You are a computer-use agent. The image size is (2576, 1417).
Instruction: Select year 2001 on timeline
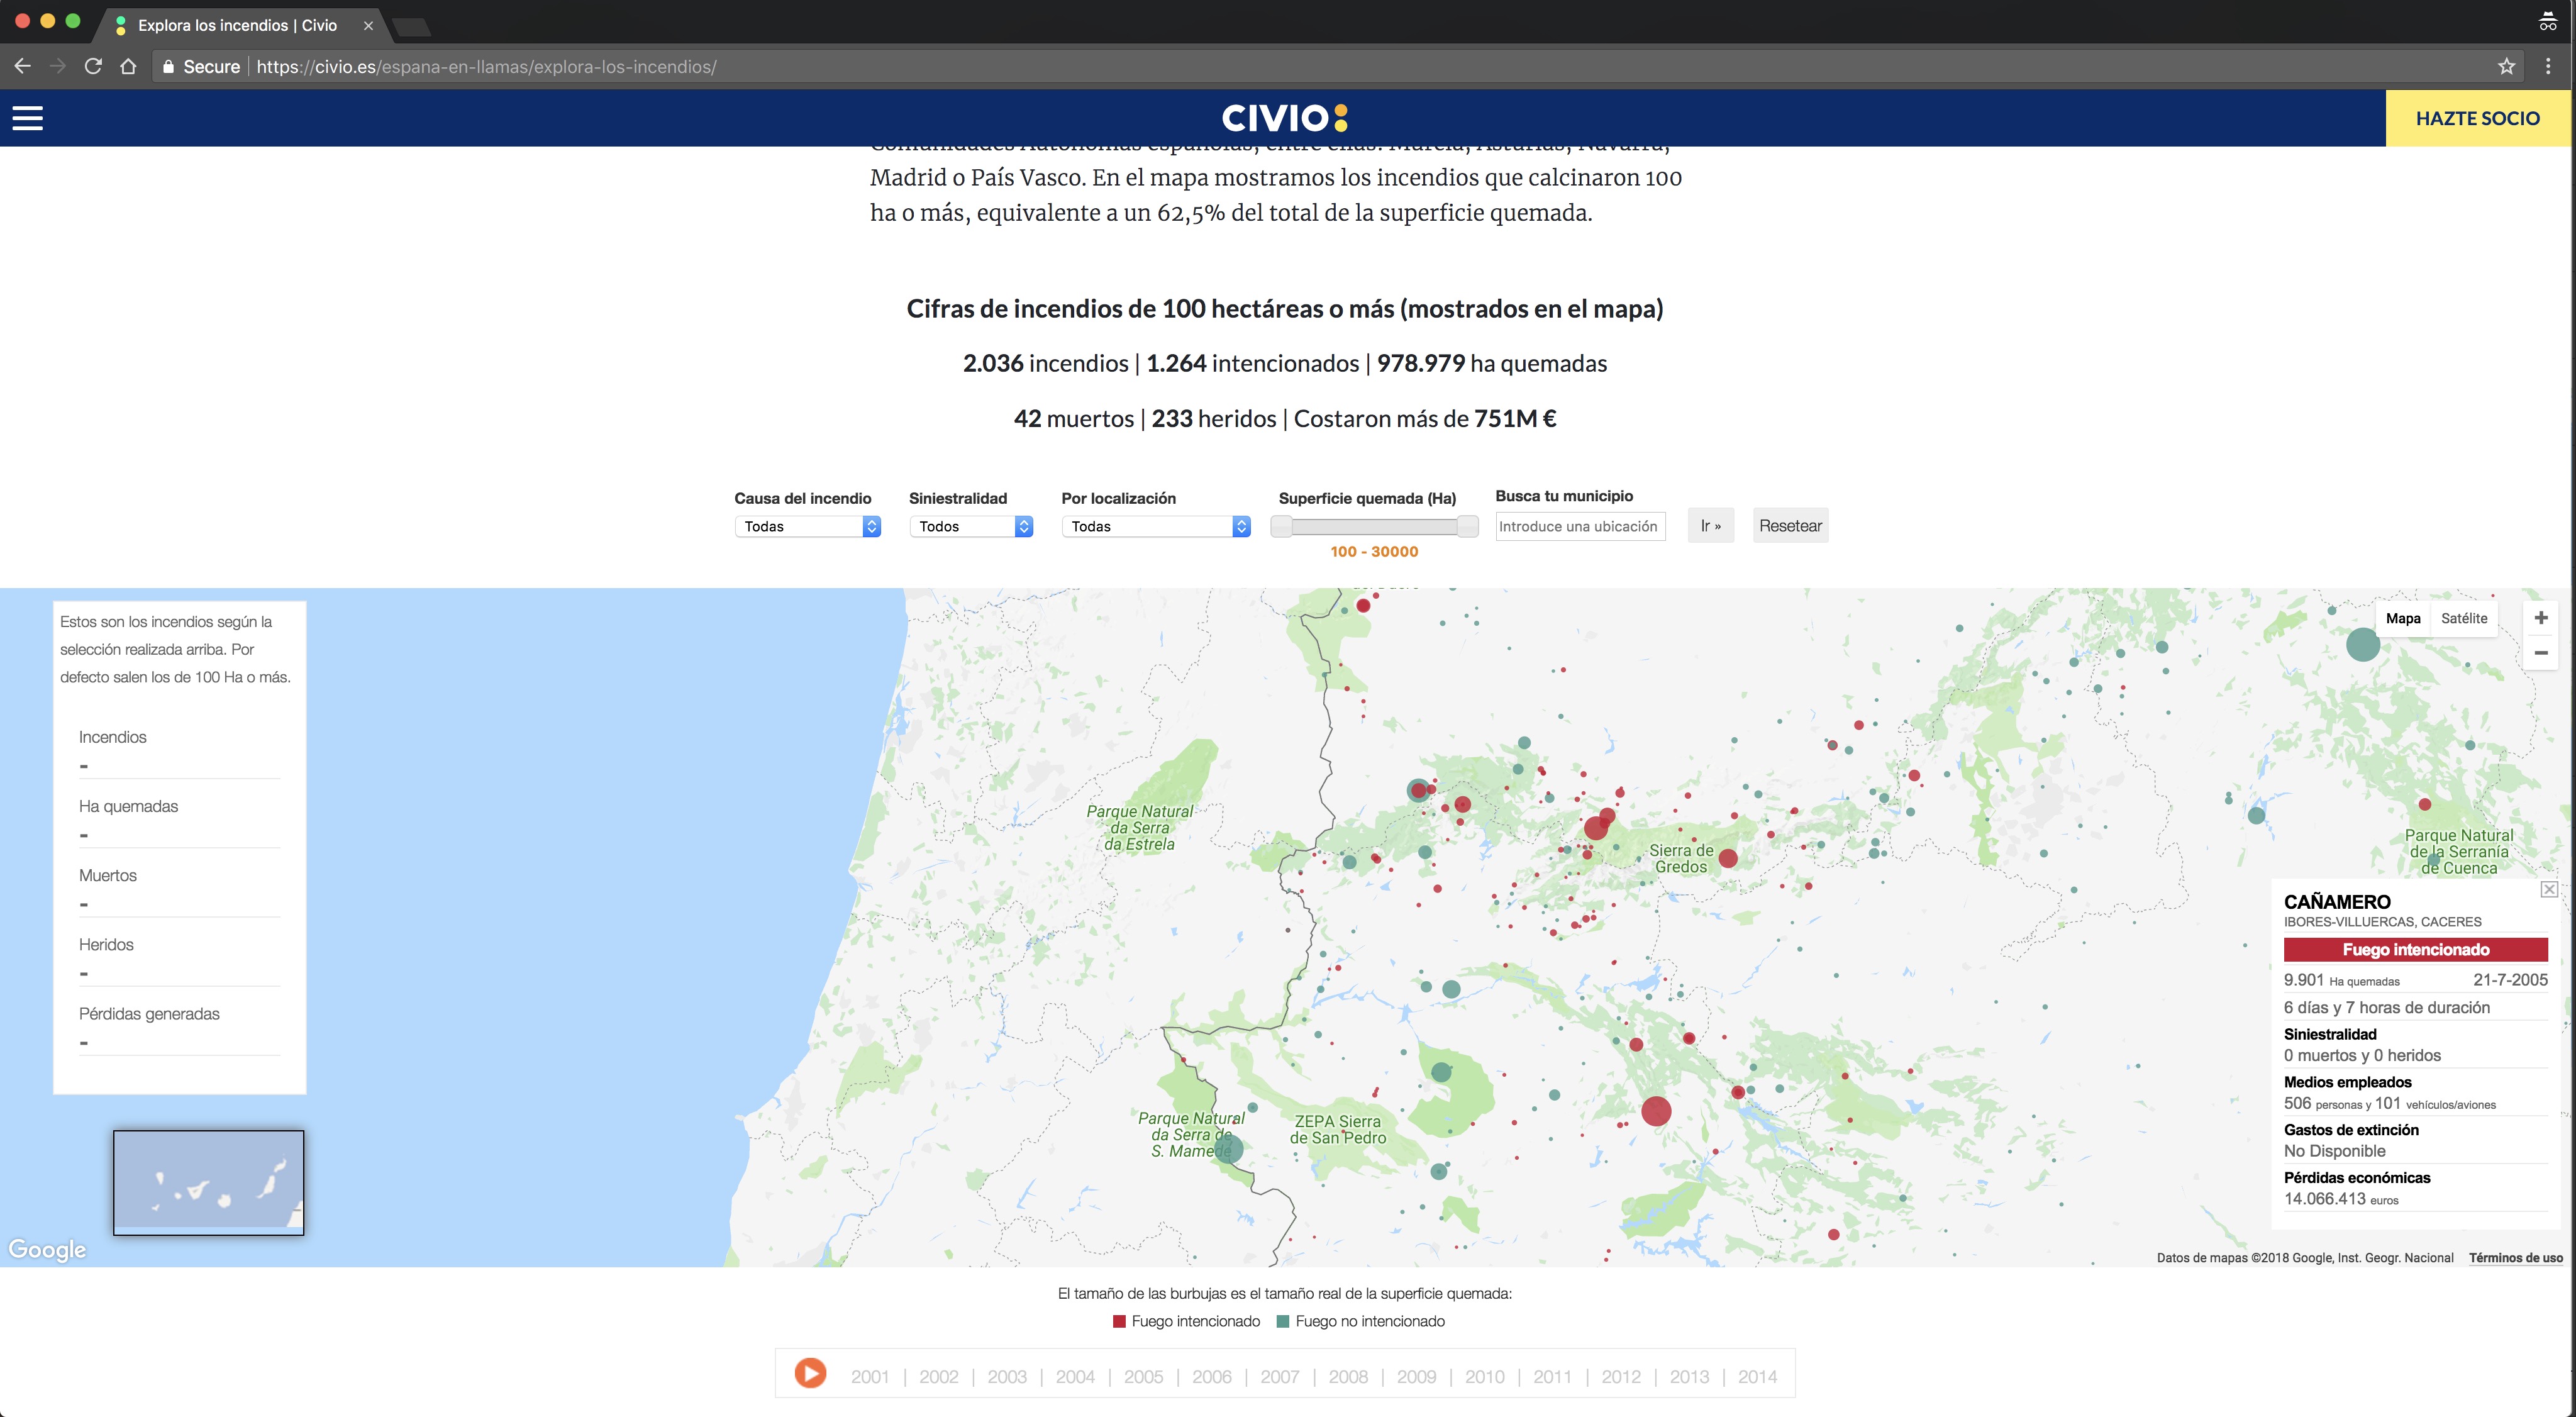pos(869,1376)
